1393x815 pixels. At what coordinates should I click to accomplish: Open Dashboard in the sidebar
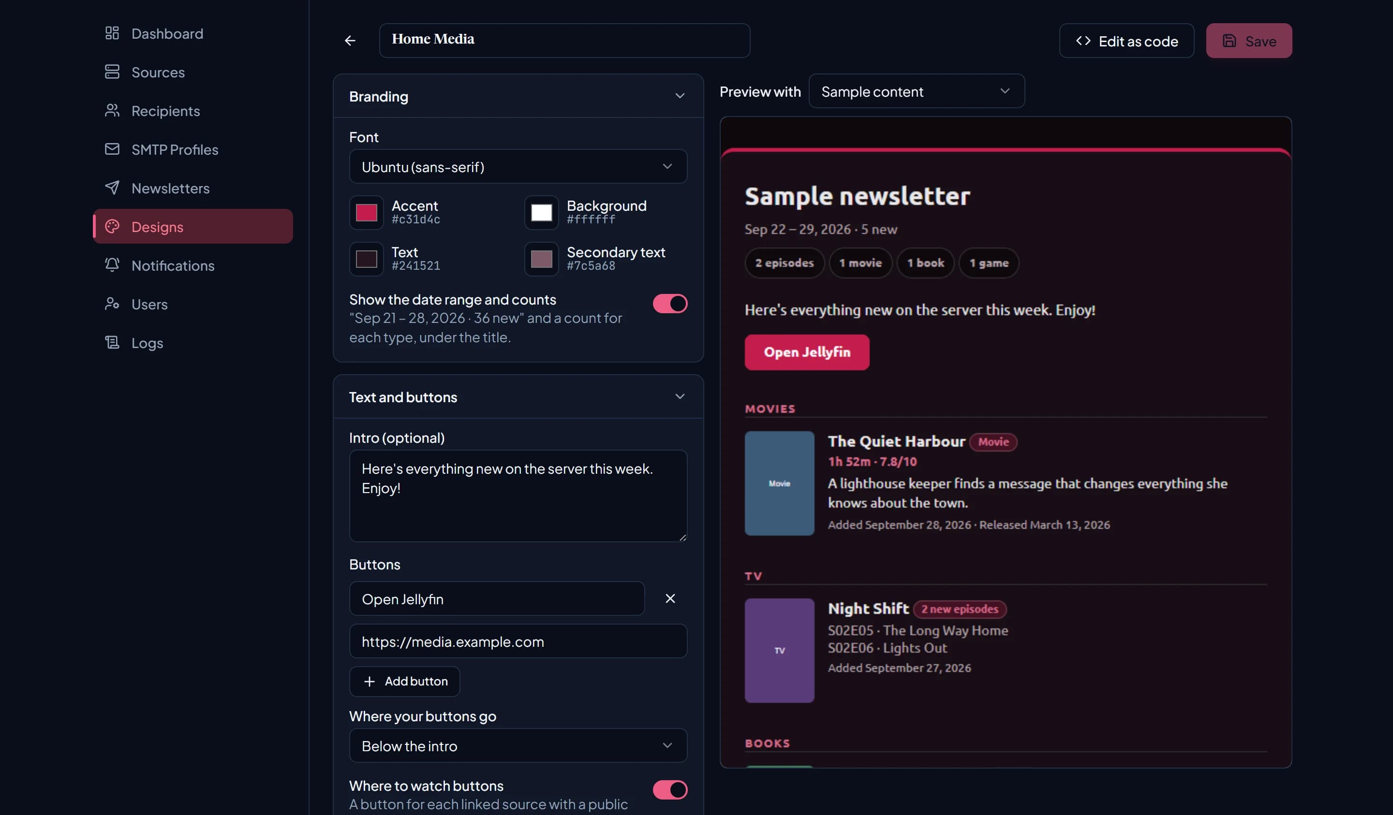coord(193,33)
